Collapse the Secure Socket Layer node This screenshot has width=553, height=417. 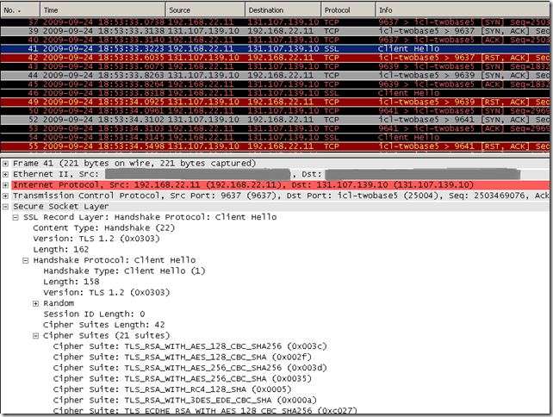coord(6,207)
